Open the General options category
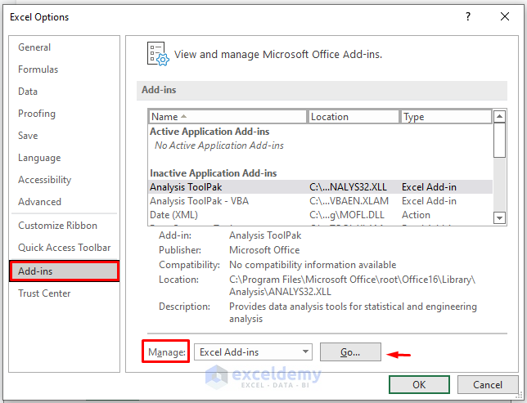Viewport: 527px width, 403px height. pyautogui.click(x=34, y=47)
